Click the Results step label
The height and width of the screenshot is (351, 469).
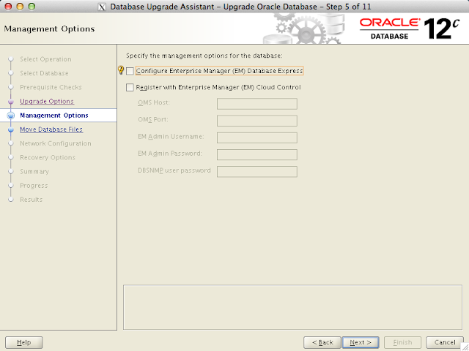point(31,200)
